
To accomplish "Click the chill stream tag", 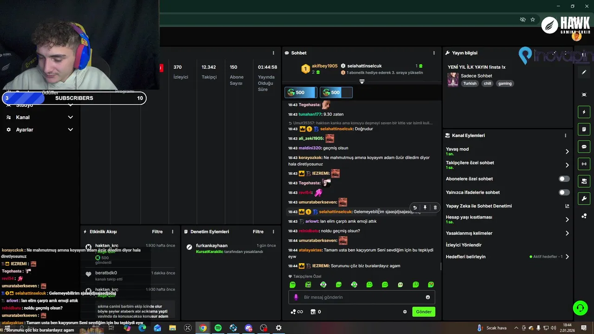I will tap(487, 83).
